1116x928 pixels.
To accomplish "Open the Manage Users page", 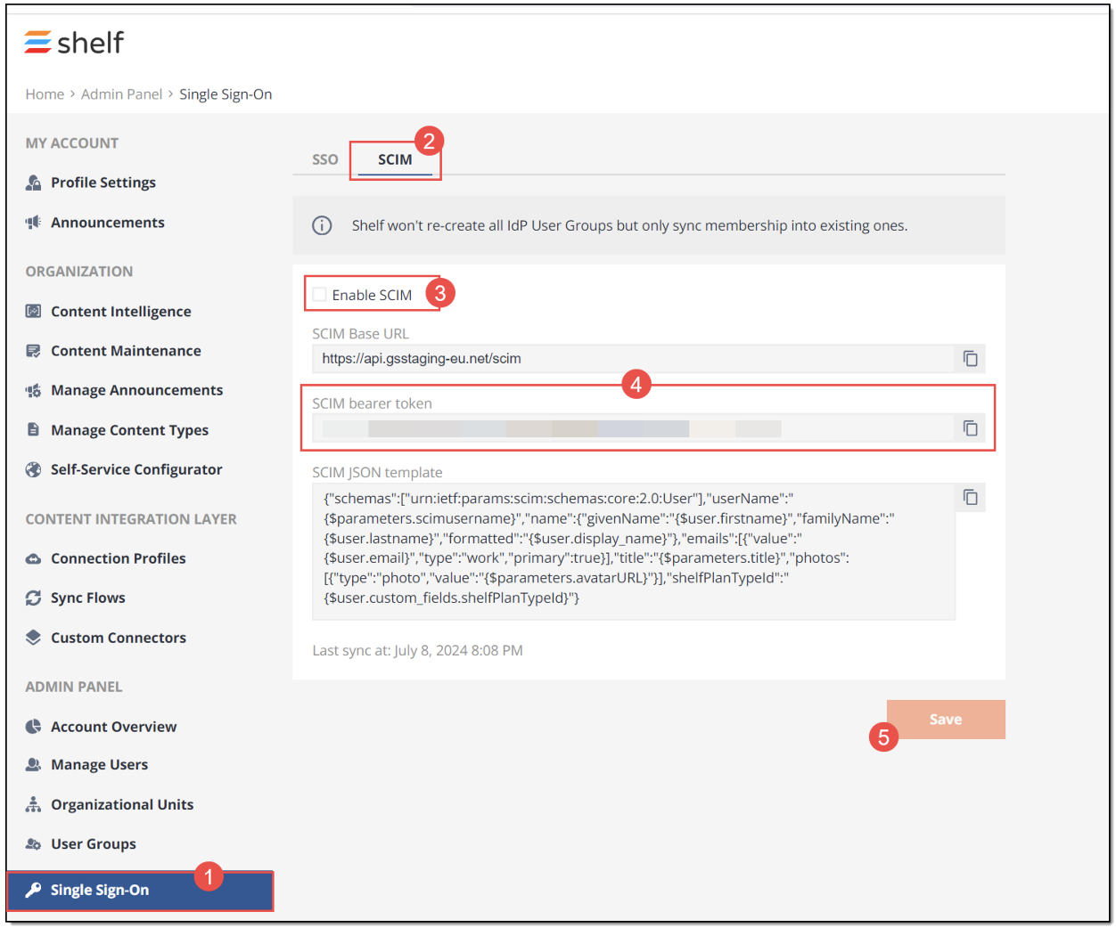I will (100, 765).
